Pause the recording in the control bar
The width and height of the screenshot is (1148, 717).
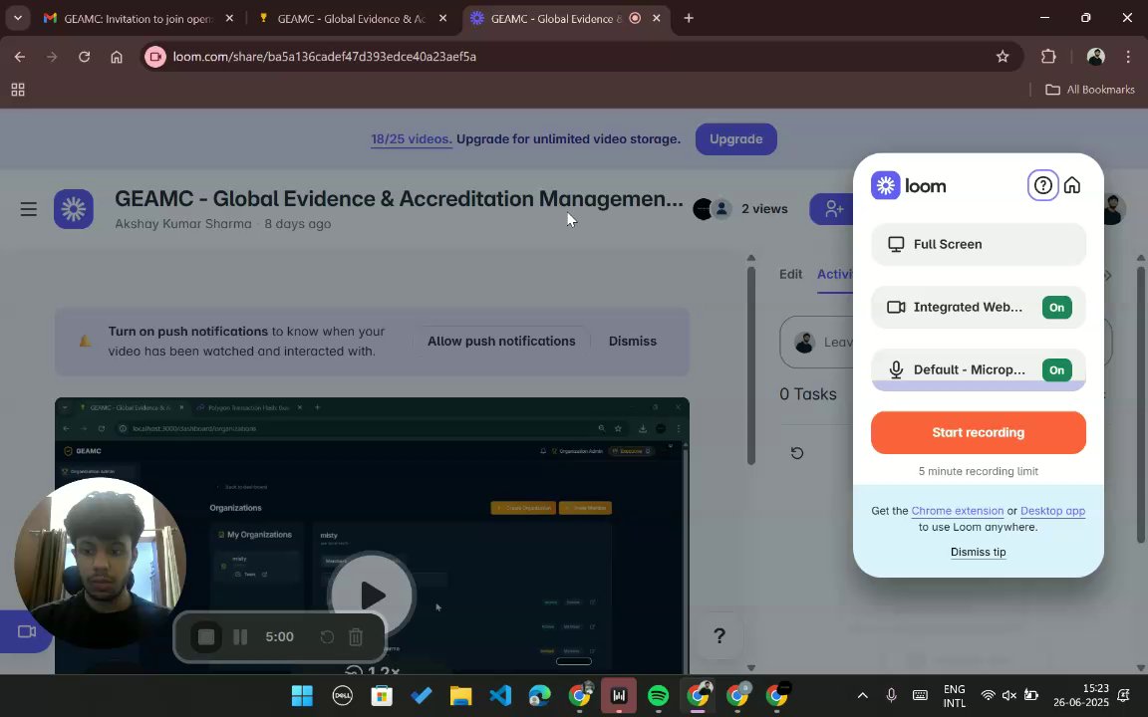pyautogui.click(x=240, y=636)
